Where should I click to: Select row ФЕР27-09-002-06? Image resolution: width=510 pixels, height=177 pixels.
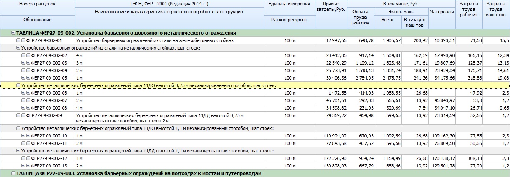(x=255, y=93)
